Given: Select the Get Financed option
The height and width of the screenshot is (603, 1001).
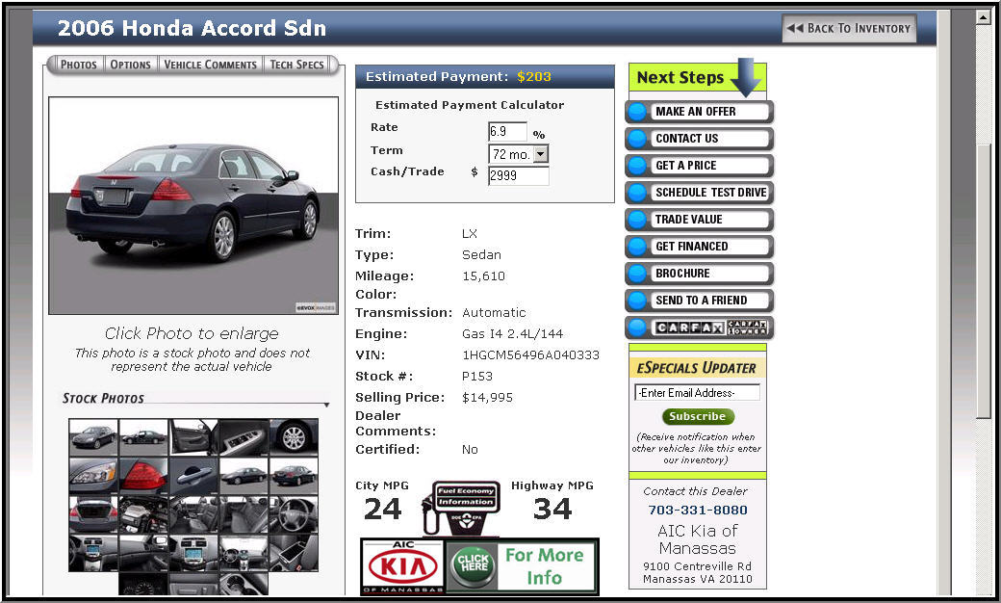Looking at the screenshot, I should click(x=699, y=247).
